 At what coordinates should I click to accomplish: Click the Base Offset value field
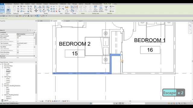[25, 38]
